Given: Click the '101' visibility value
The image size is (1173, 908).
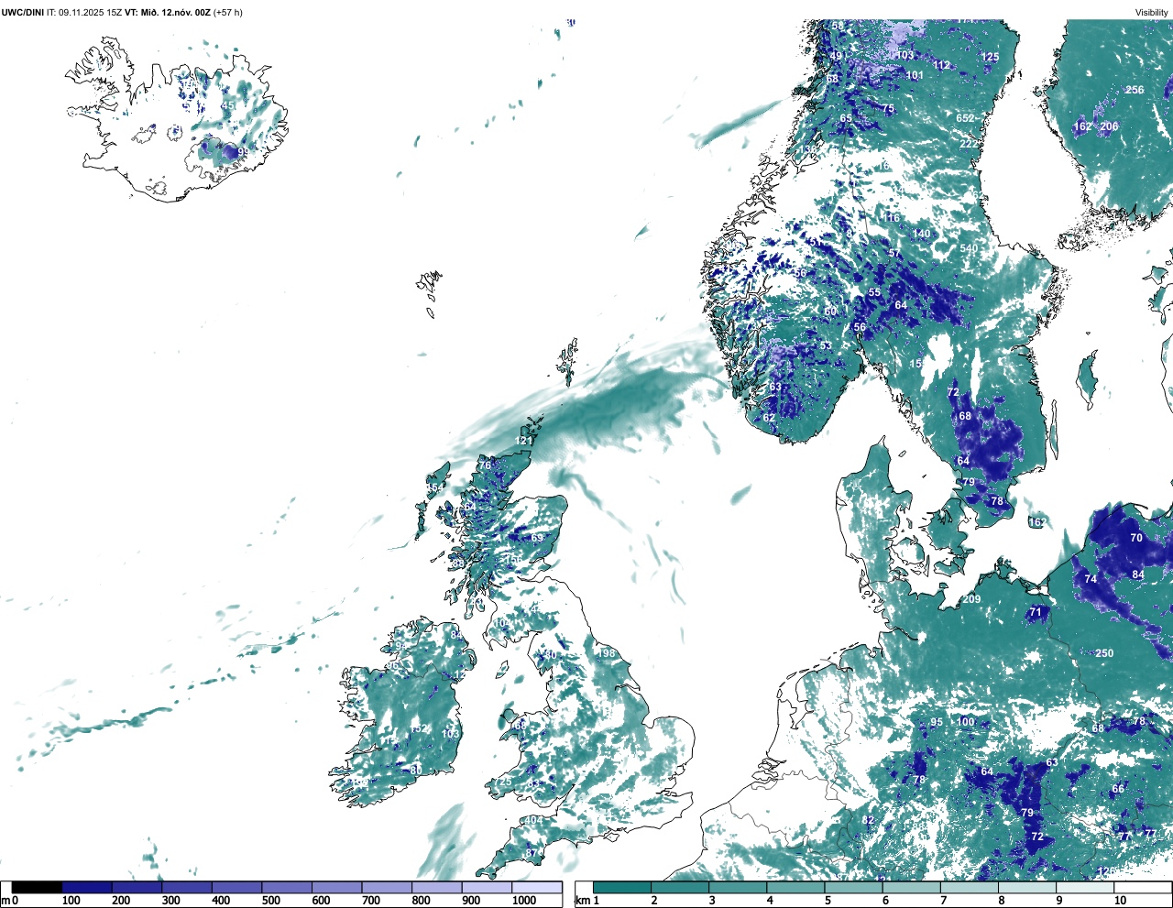Looking at the screenshot, I should coord(914,75).
